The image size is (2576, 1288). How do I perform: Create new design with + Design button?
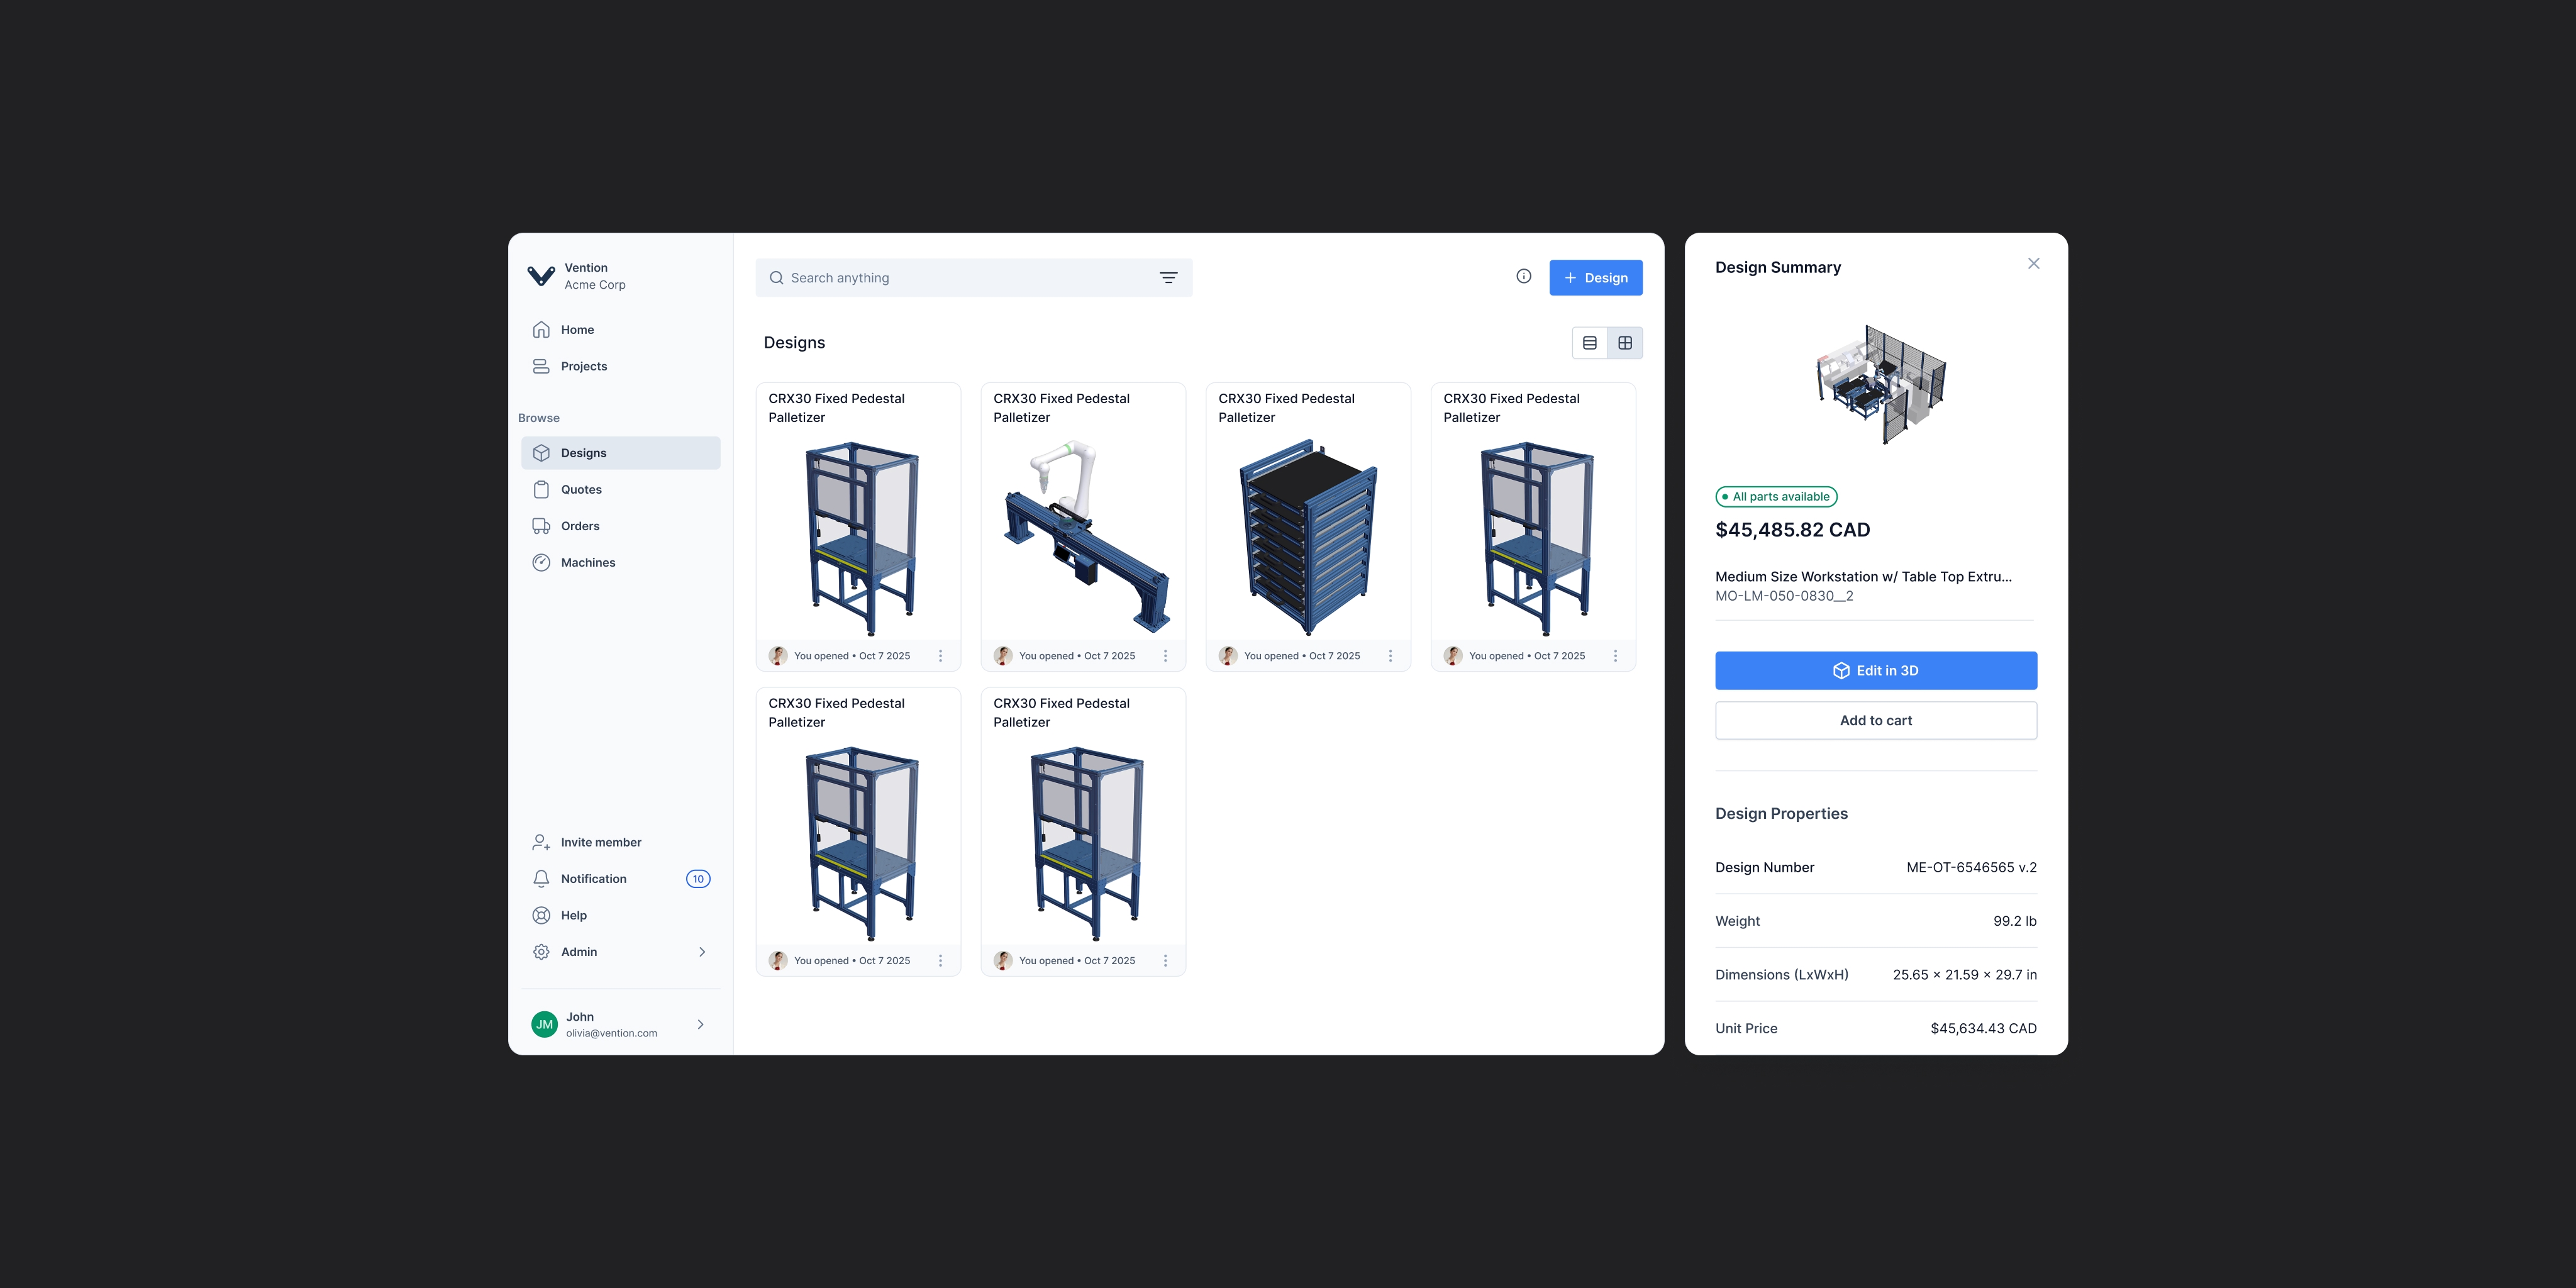click(x=1595, y=278)
